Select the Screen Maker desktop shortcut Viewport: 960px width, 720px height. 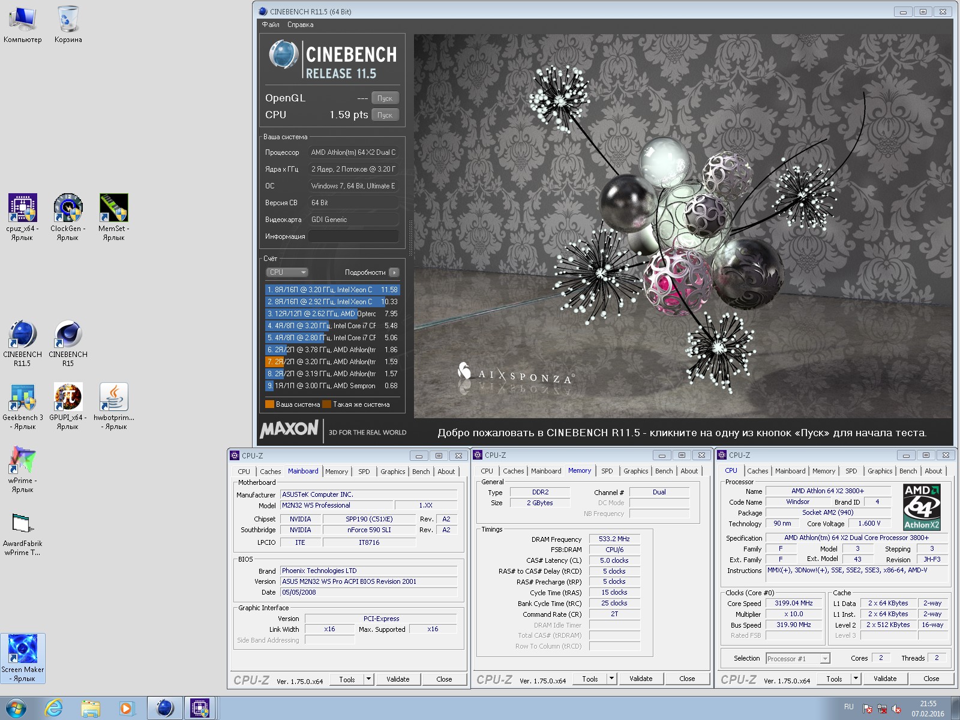point(22,658)
